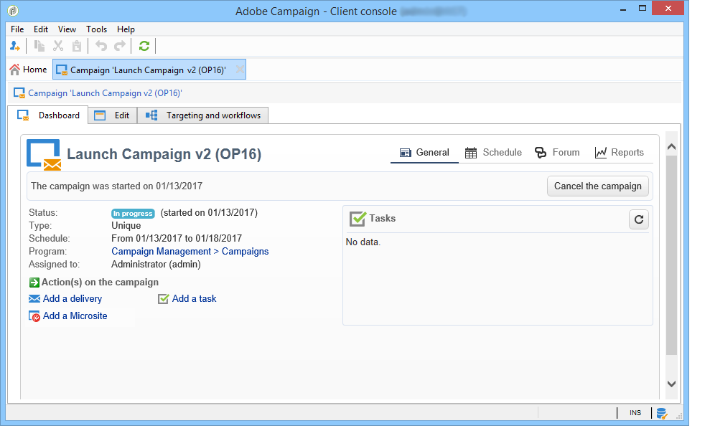Click the 'From 01/13/2017 to 01/18/2017' schedule value

(177, 238)
